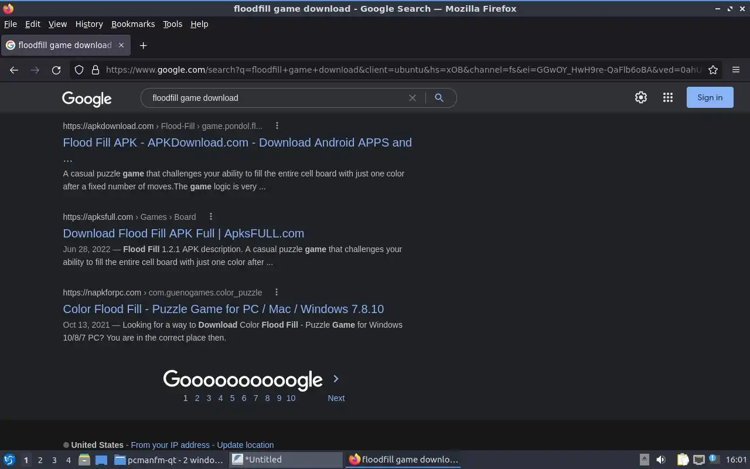Go to results page 2
Viewport: 750px width, 469px height.
click(197, 398)
